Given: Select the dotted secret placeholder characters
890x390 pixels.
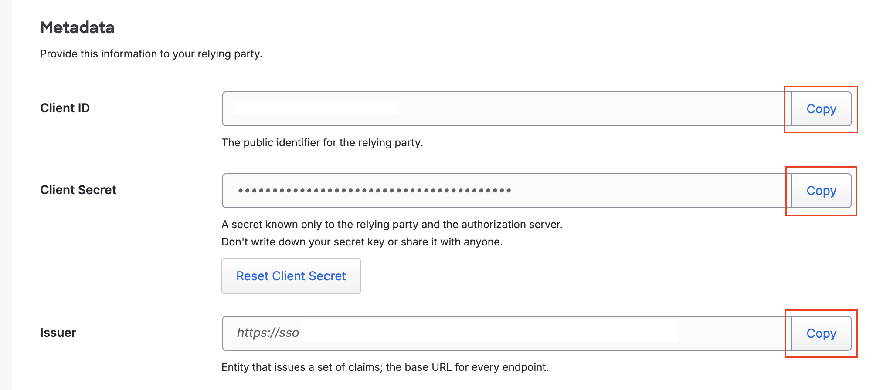Looking at the screenshot, I should pyautogui.click(x=375, y=190).
